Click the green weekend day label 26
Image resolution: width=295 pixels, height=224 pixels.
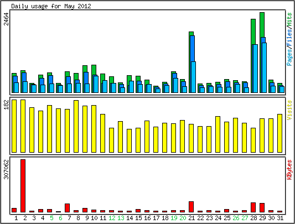click(x=236, y=218)
